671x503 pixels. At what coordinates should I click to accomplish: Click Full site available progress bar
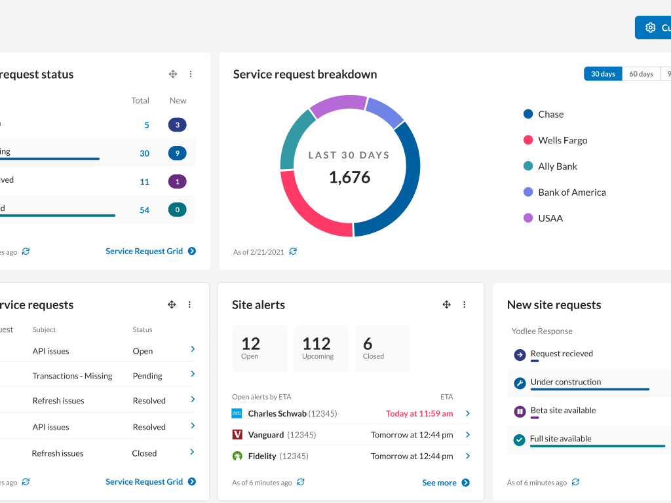(598, 445)
